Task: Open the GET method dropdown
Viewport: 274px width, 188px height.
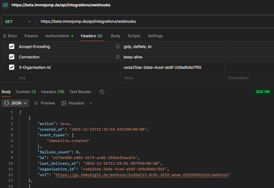Action: tap(18, 21)
